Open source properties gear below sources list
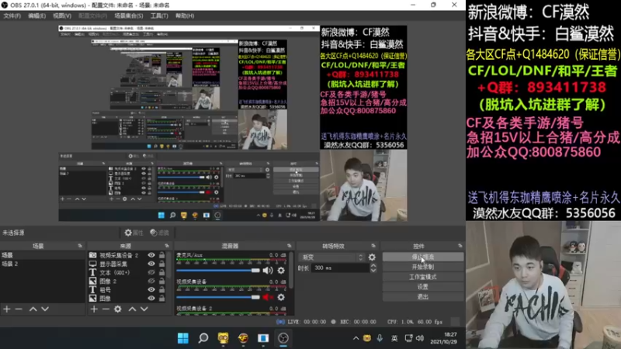 118,309
